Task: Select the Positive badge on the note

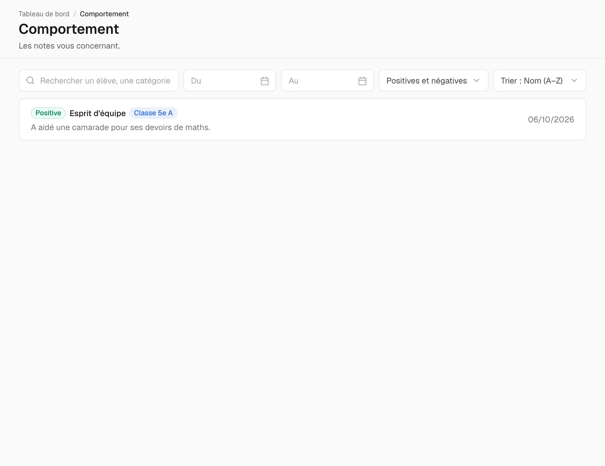Action: tap(48, 113)
